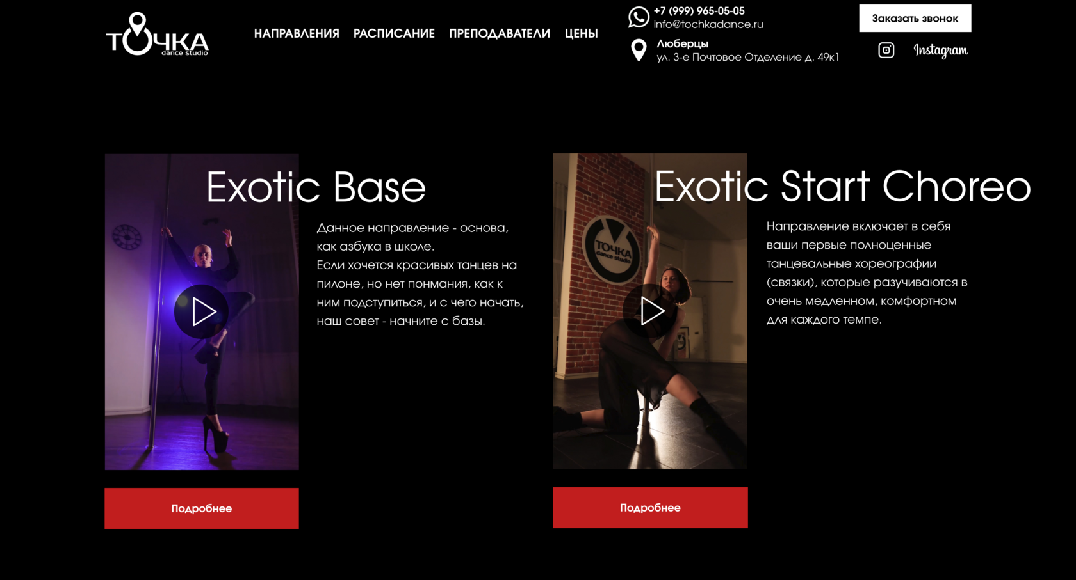1076x580 pixels.
Task: Click the Instagram script wordmark
Action: pos(940,51)
